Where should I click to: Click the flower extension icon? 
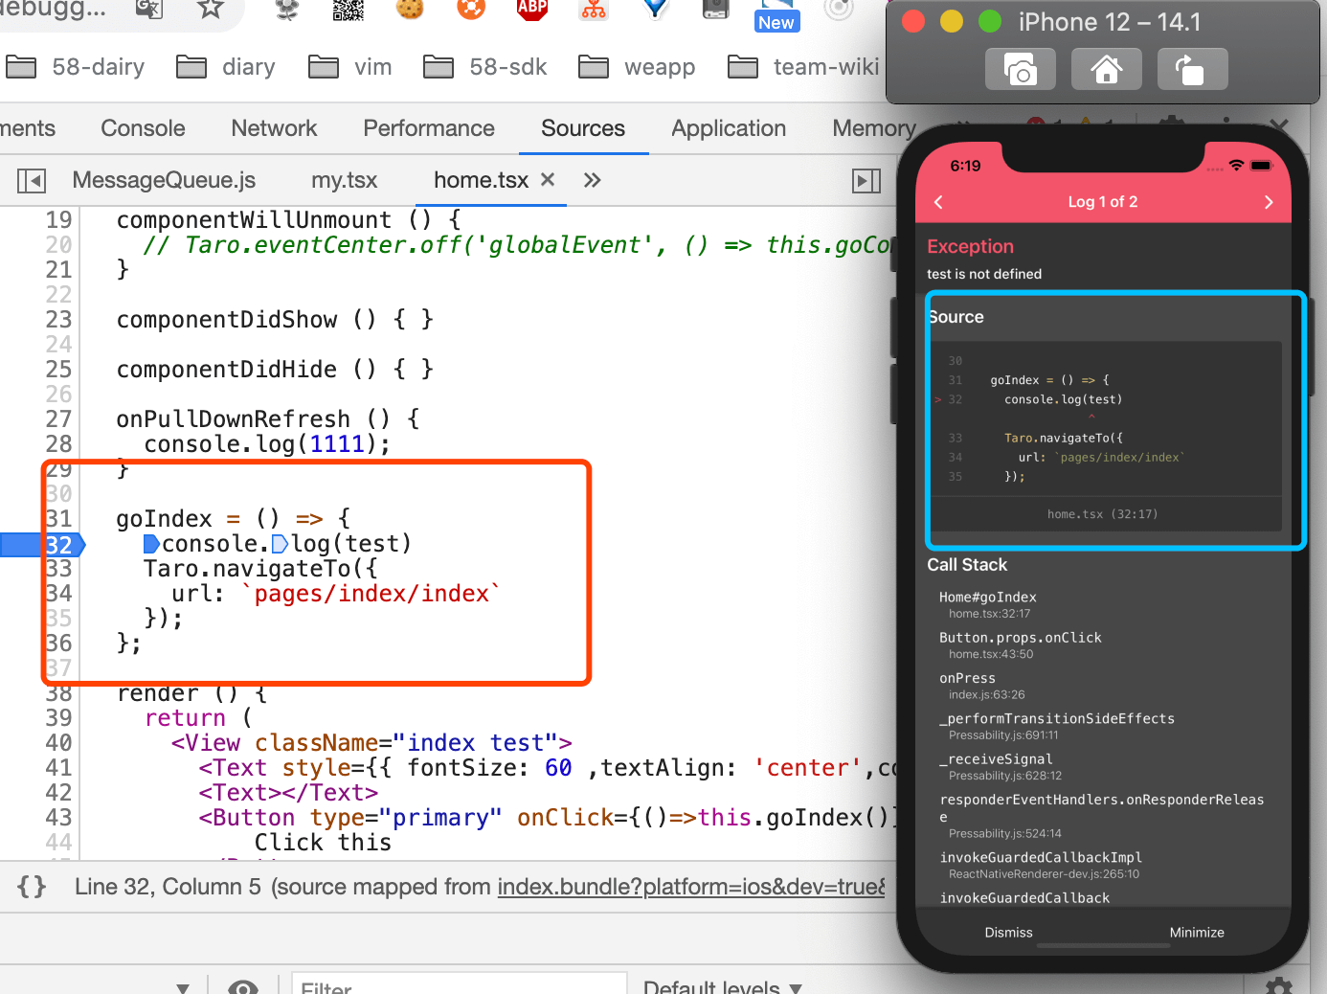(287, 10)
